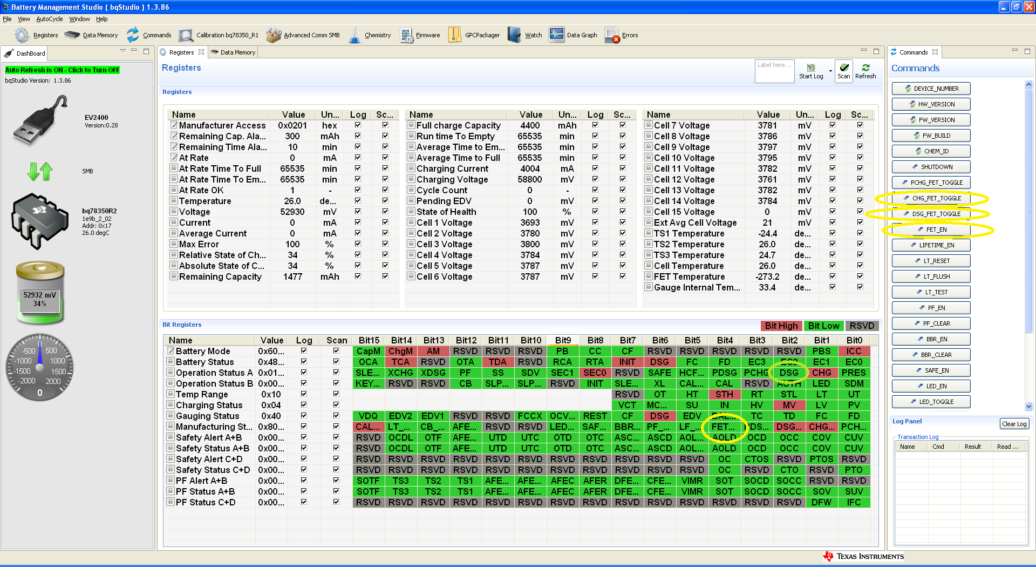The image size is (1036, 567).
Task: Maximize the Registers panel
Action: pos(876,51)
